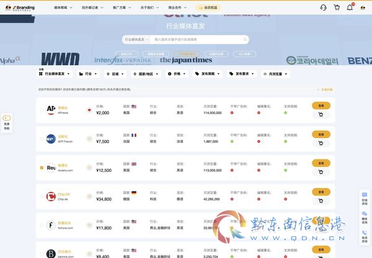The image size is (372, 258).
Task: Click the yellow view button for Reuters
Action: pyautogui.click(x=321, y=163)
